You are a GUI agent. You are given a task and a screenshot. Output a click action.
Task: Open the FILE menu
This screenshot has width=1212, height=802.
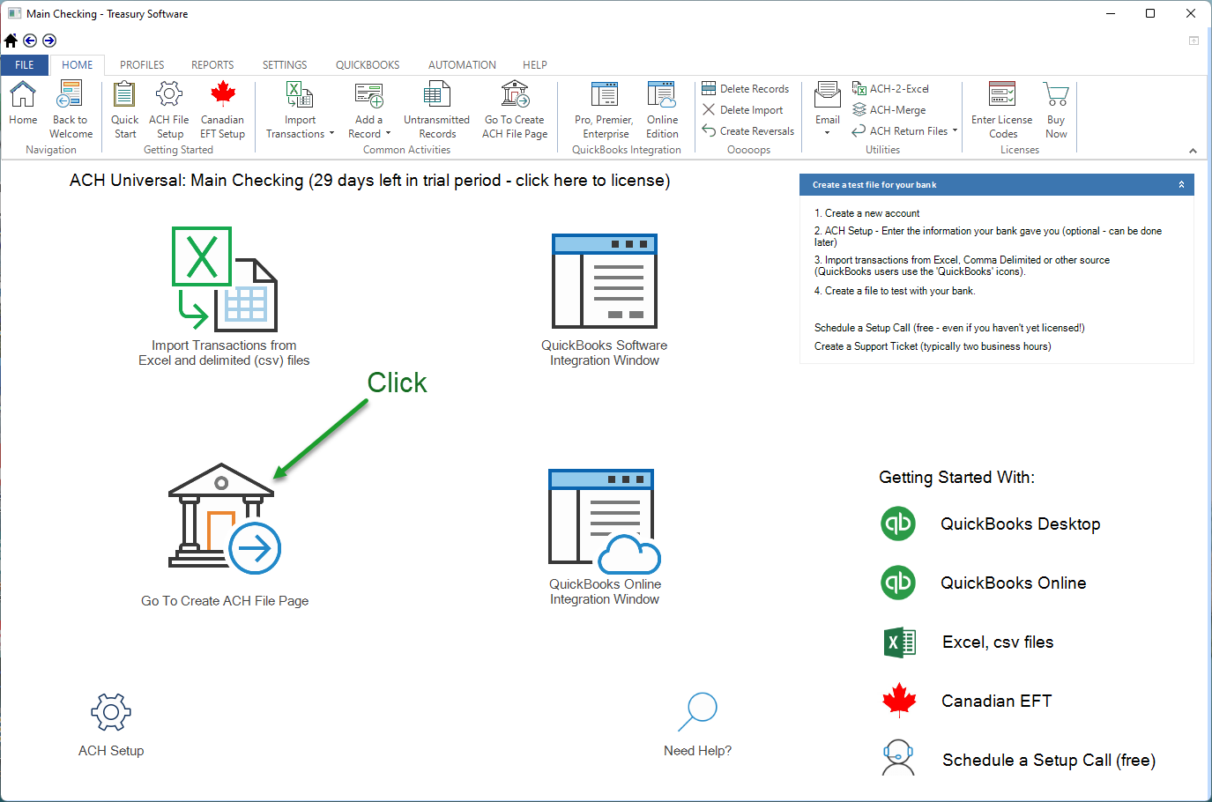tap(25, 65)
